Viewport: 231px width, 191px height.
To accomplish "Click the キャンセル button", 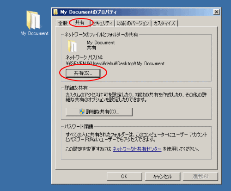I will point(162,176).
